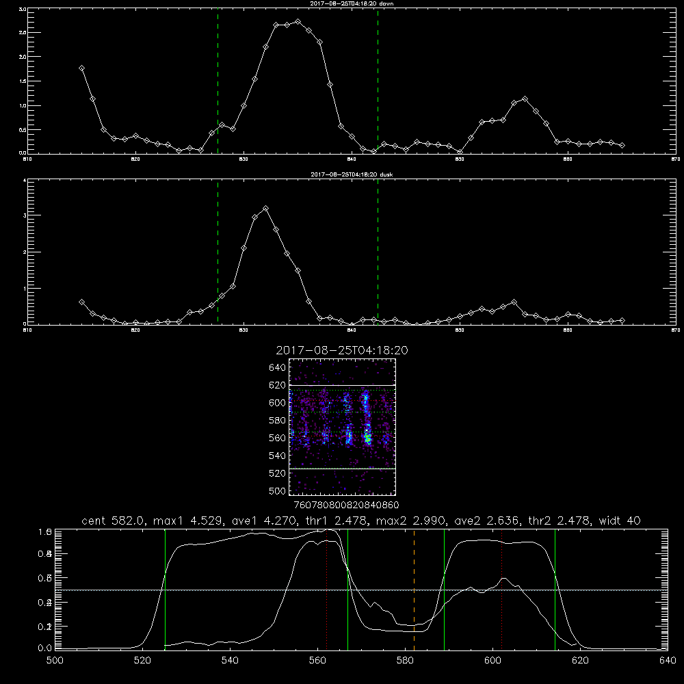Click the lower white horizontal line on the spectrogram
Screen dimensions: 684x684
[x=343, y=469]
